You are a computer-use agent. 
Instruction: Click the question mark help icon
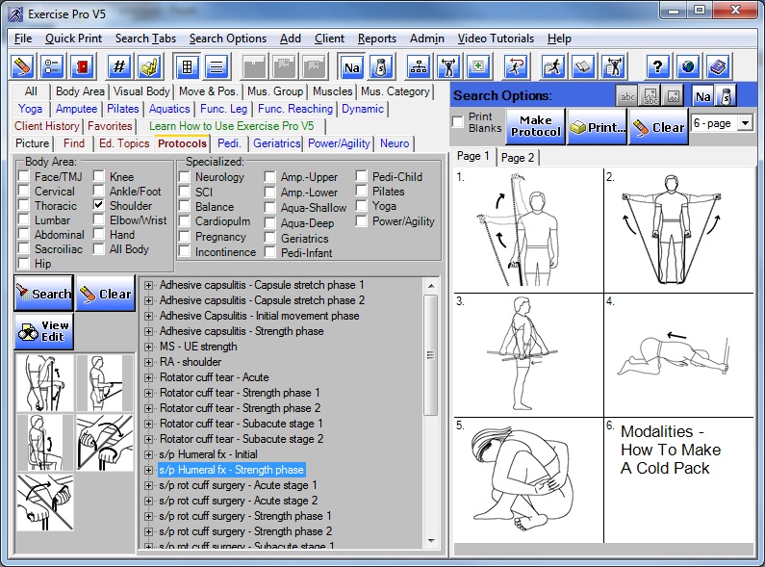pyautogui.click(x=657, y=66)
